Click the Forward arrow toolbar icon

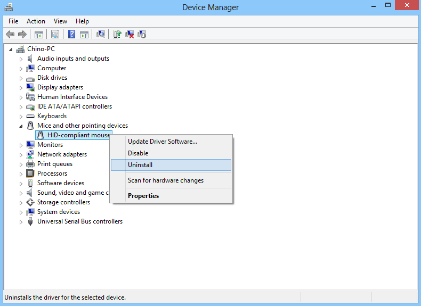(22, 35)
